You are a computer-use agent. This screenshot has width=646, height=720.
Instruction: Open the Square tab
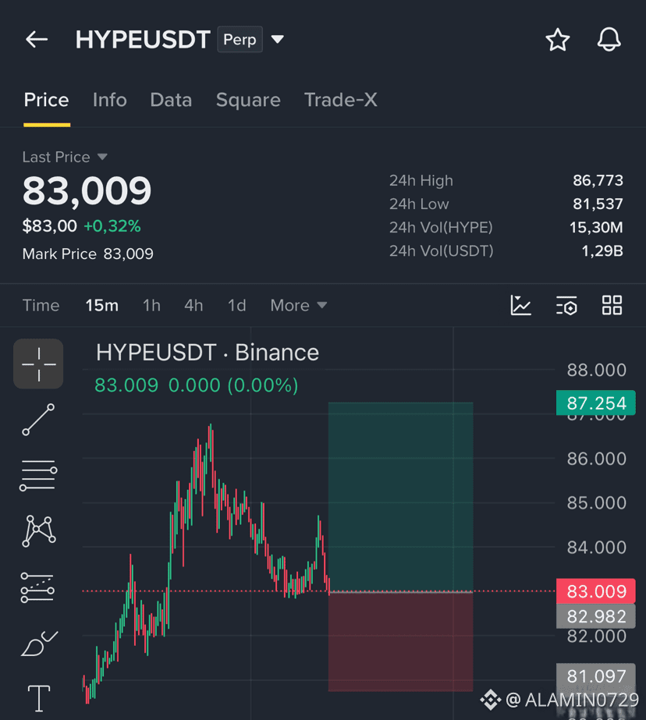[x=248, y=100]
